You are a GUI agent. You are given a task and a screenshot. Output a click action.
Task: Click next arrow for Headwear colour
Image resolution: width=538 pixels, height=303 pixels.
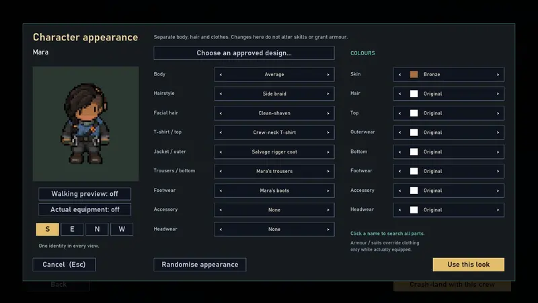pos(498,210)
